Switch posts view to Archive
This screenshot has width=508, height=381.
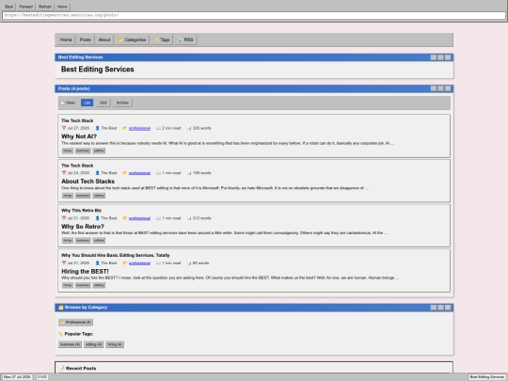122,103
